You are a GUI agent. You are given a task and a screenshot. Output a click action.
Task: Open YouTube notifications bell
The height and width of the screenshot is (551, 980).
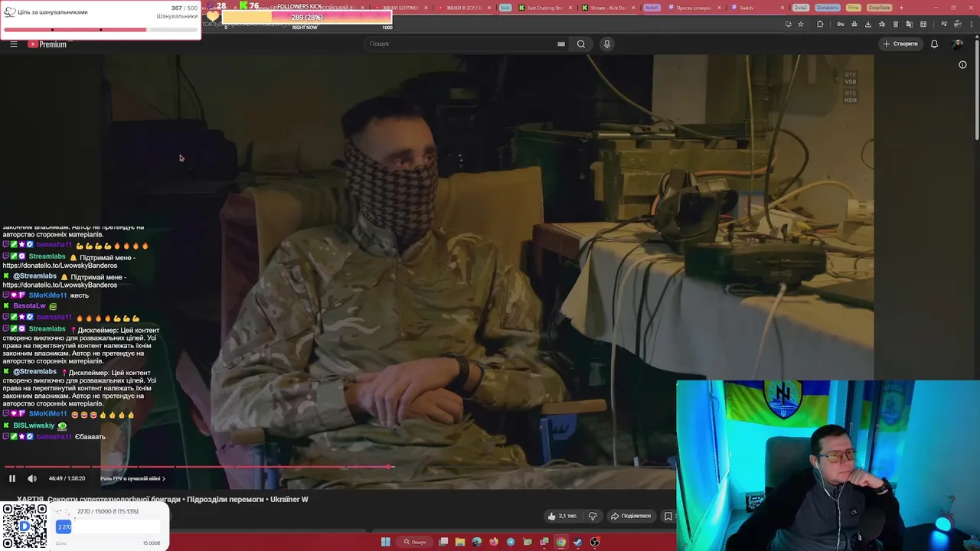pyautogui.click(x=934, y=44)
